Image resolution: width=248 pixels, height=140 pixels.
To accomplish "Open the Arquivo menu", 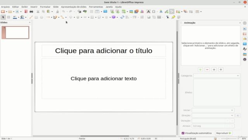I will pos(5,7).
